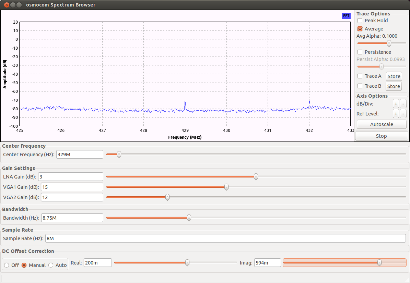Raise Ref Level with the plus button
The width and height of the screenshot is (410, 283).
[x=396, y=114]
